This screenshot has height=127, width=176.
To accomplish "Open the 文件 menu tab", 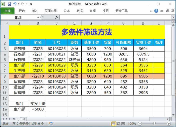I will point(7,11).
